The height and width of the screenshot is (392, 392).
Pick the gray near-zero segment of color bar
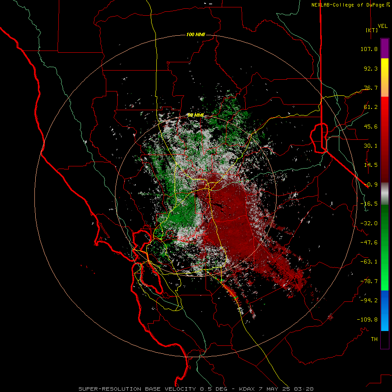point(385,194)
